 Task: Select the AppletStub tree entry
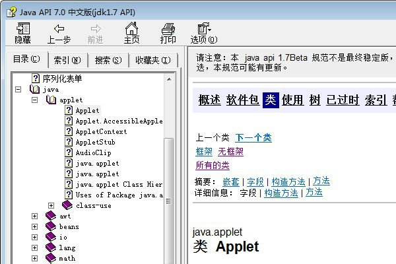coord(95,142)
